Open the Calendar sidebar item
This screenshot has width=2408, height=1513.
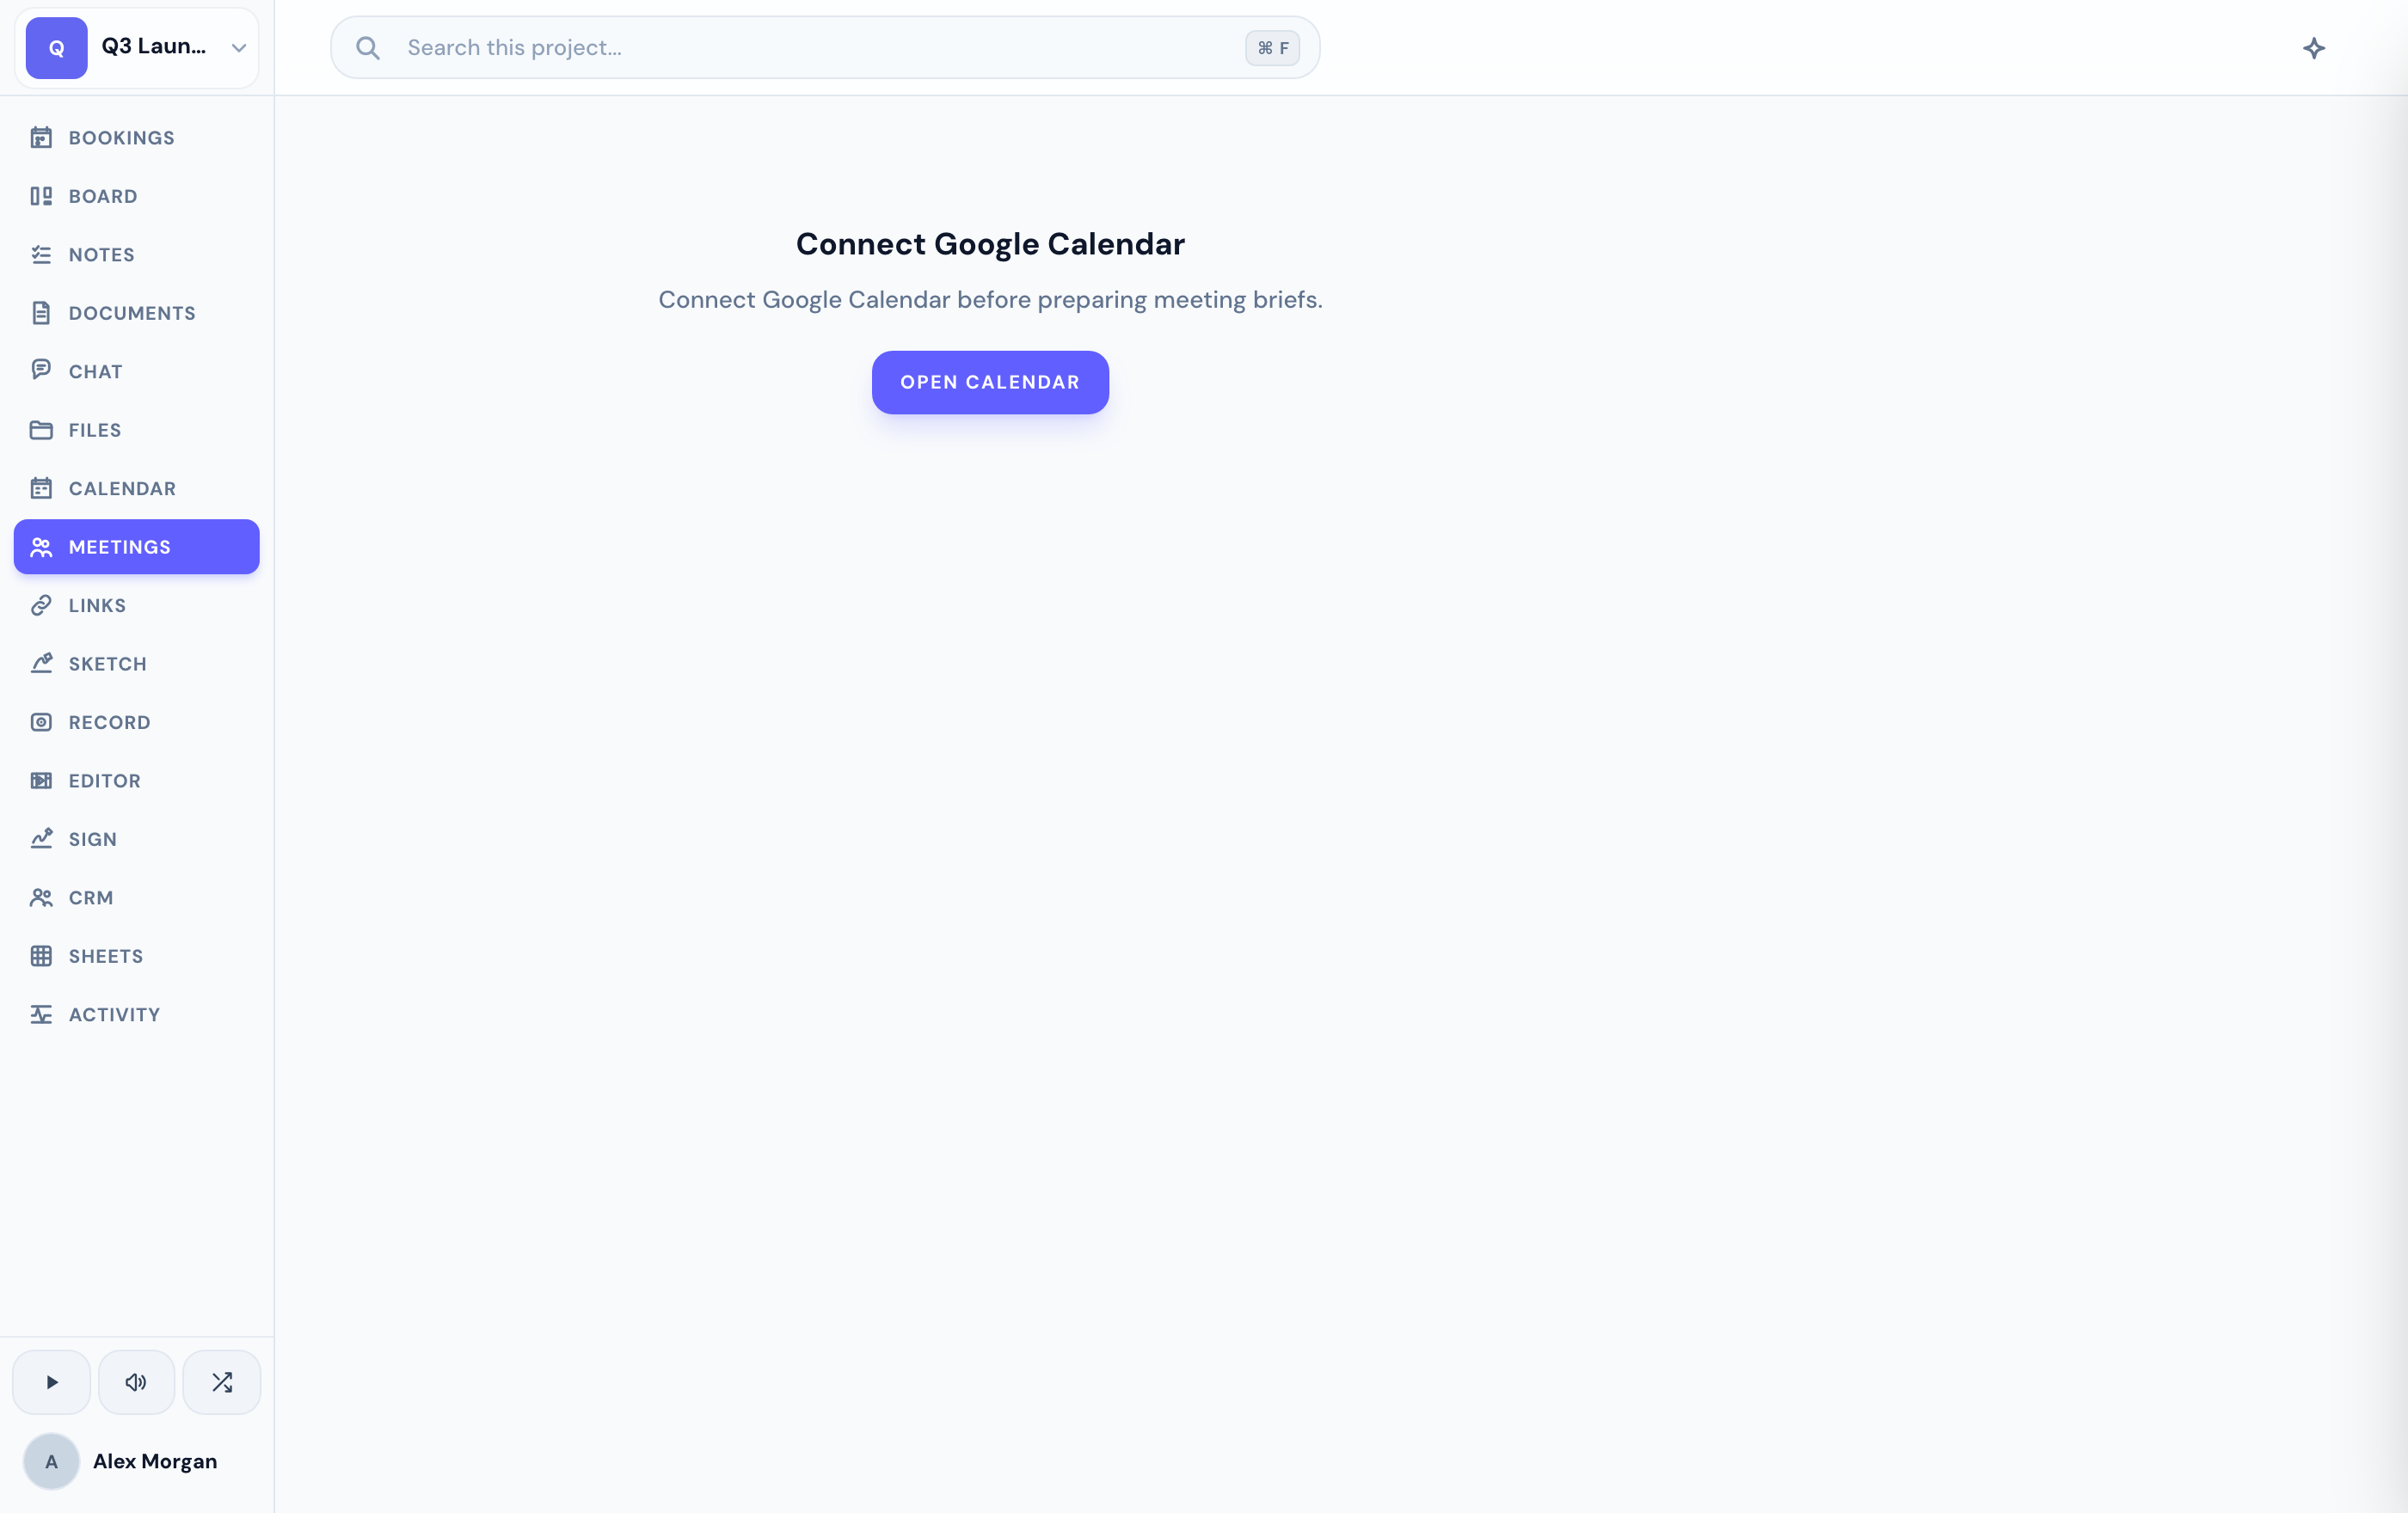point(136,488)
